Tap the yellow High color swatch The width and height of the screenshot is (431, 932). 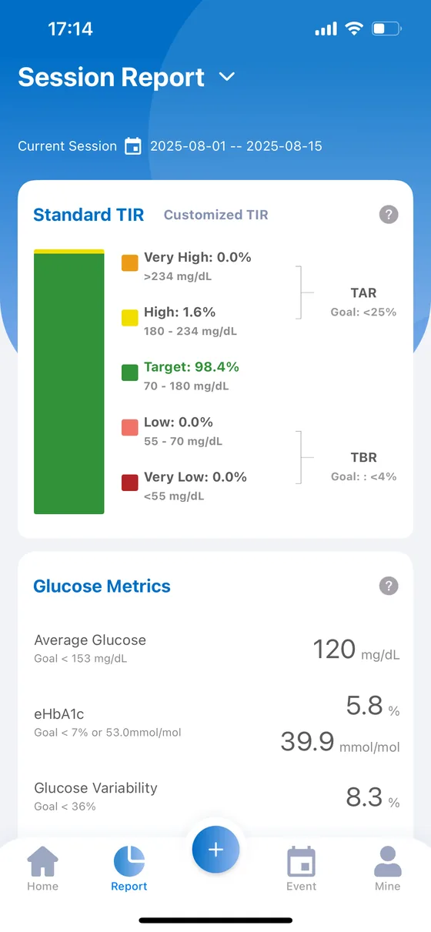[130, 318]
